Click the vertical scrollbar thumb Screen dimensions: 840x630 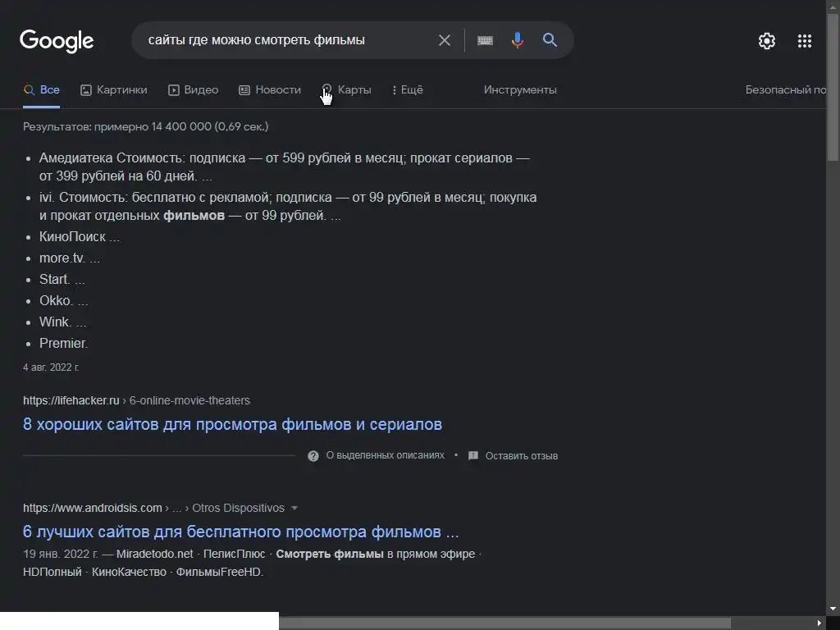[833, 87]
